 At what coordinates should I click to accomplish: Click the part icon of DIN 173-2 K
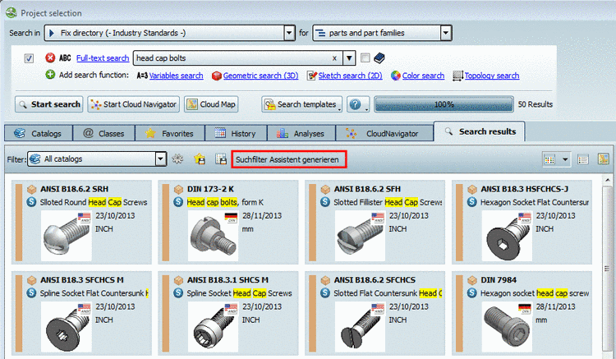[178, 189]
